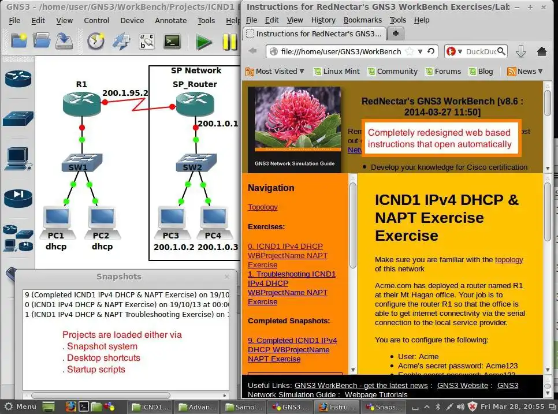Open the Mint Menu in the taskbar
558x414 pixels.
(20, 406)
